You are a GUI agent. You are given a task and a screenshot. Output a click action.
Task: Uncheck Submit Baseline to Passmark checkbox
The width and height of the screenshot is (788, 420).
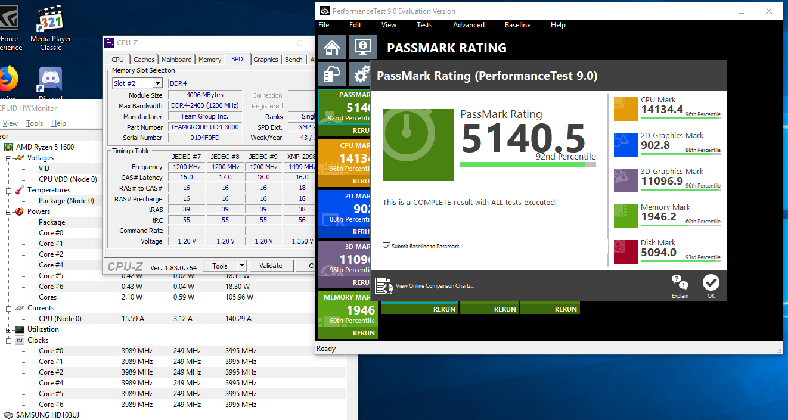(387, 246)
